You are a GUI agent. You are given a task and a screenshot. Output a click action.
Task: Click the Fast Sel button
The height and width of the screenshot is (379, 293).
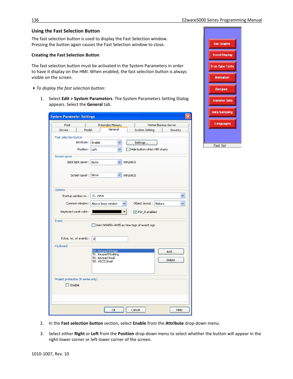click(x=222, y=145)
